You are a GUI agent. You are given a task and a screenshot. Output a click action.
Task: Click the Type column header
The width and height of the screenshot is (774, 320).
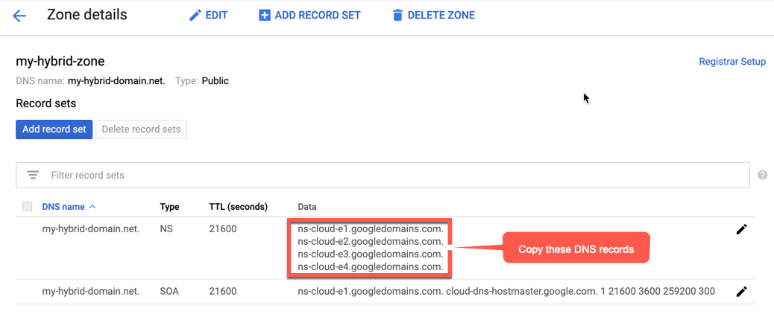pyautogui.click(x=170, y=206)
